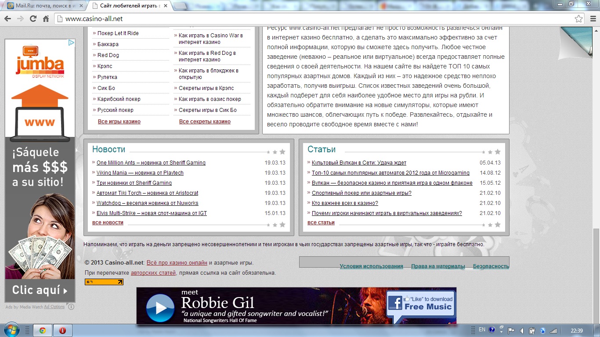Click the 'Clic aquí' Jumba ad button
600x337 pixels.
pyautogui.click(x=40, y=290)
